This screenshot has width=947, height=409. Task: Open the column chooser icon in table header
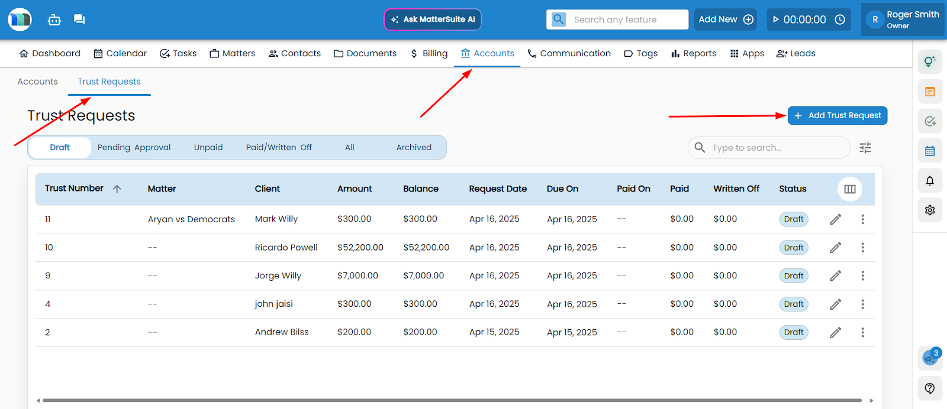[x=850, y=189]
